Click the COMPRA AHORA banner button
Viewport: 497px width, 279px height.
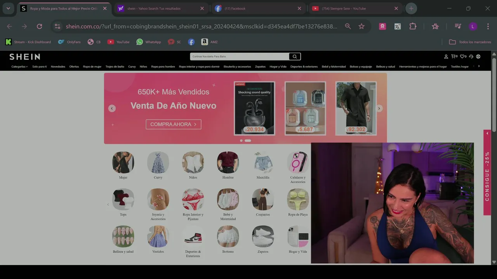point(174,124)
